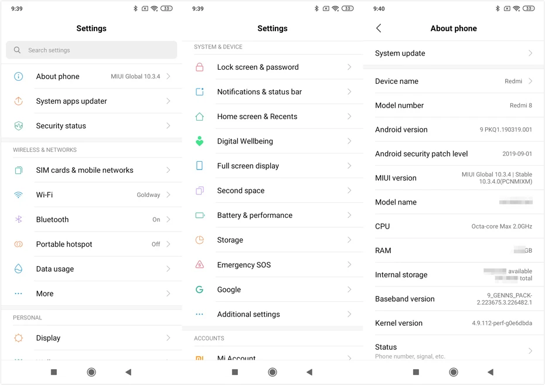Image resolution: width=545 pixels, height=385 pixels.
Task: Tap the About phone info icon
Action: pos(18,76)
